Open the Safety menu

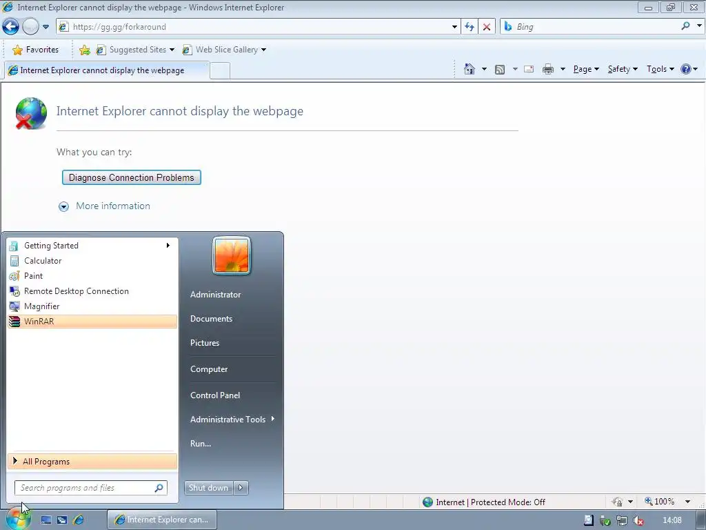[x=623, y=69]
